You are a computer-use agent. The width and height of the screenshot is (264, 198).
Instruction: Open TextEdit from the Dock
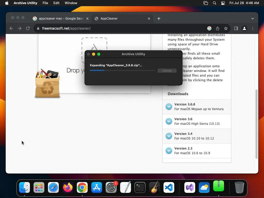tap(126, 187)
